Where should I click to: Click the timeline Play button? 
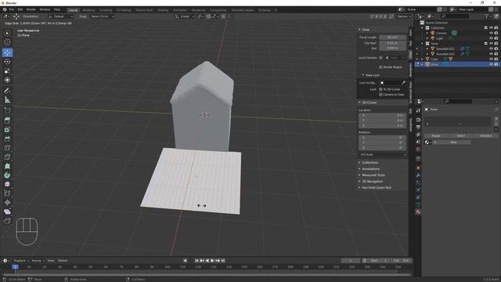(x=212, y=261)
